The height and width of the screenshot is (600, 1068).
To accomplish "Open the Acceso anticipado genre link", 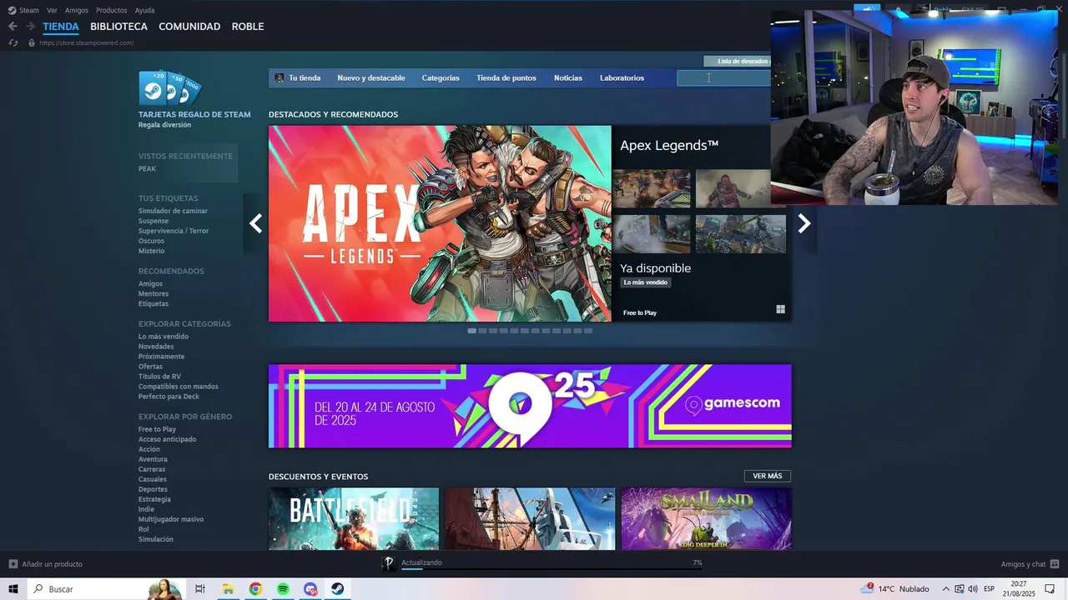I will tap(167, 439).
